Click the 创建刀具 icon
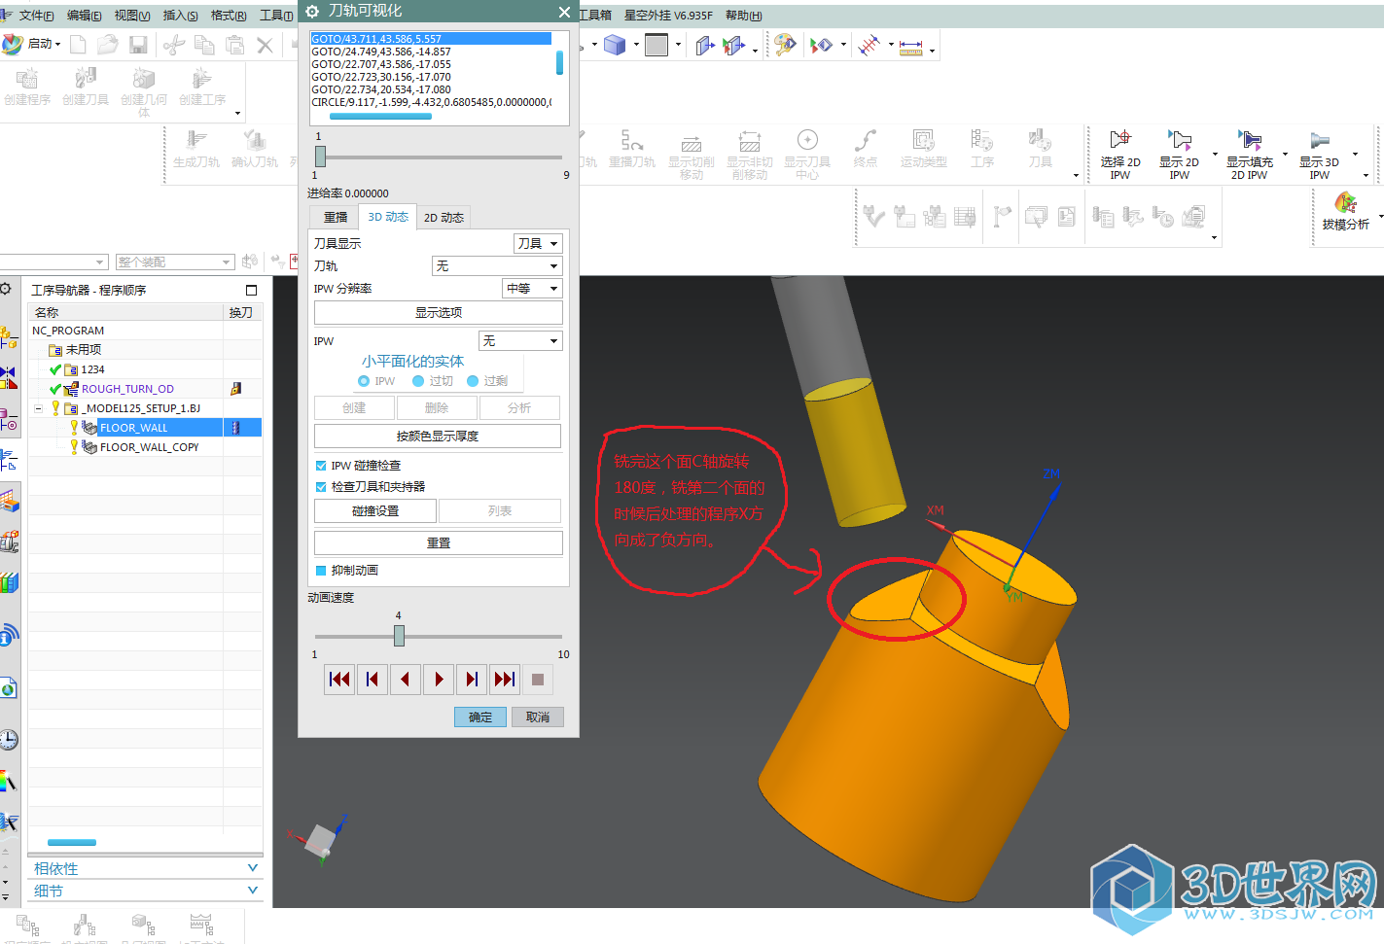1384x944 pixels. pyautogui.click(x=86, y=78)
